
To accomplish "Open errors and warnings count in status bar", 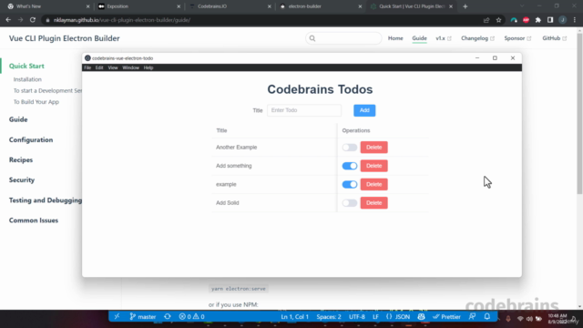I will 191,317.
